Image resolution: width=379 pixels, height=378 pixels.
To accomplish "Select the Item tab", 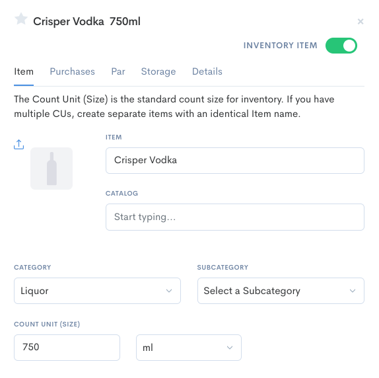I will (24, 71).
